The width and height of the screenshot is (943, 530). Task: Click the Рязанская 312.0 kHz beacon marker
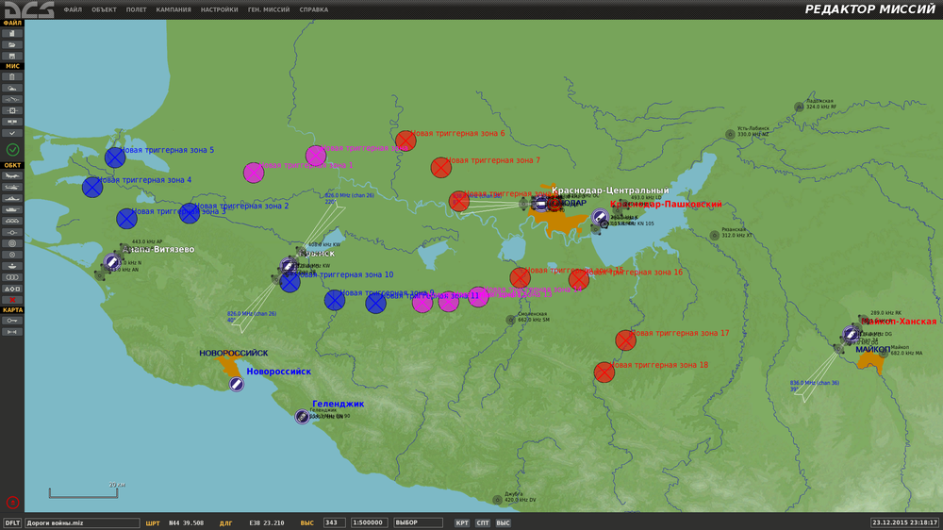click(x=715, y=235)
